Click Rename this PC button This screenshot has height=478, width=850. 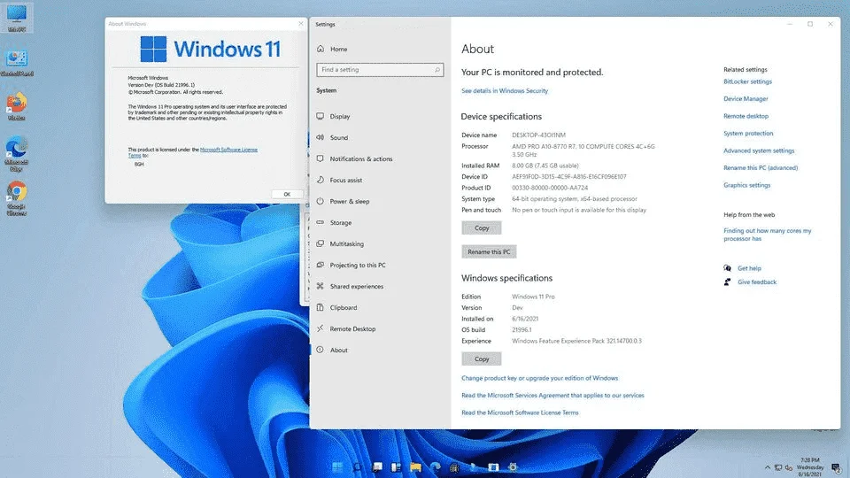489,252
